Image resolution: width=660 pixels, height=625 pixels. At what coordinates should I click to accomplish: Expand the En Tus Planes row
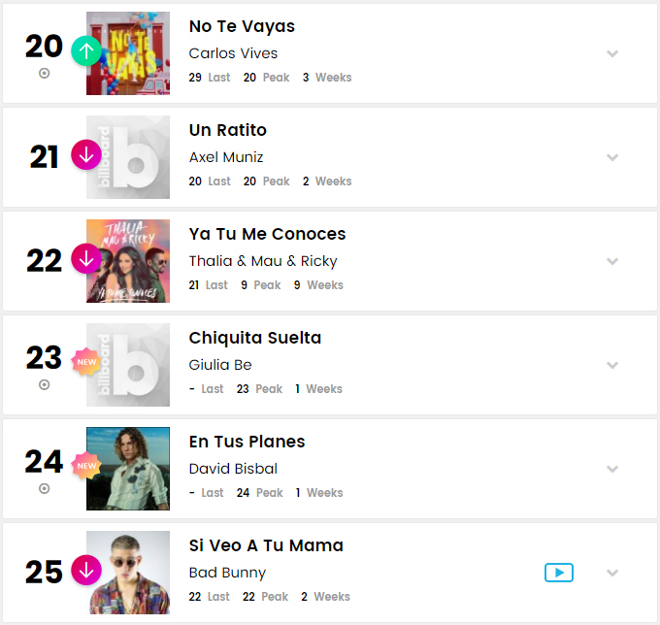coord(612,469)
